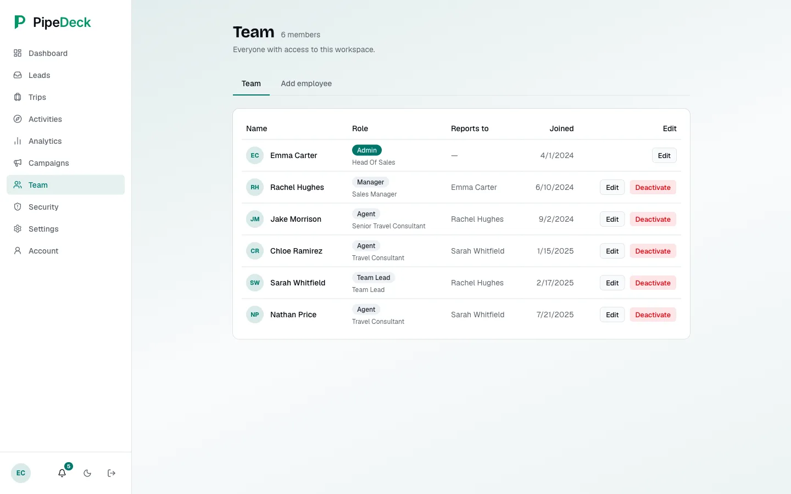Click join date 7/21/2025

[x=555, y=315]
